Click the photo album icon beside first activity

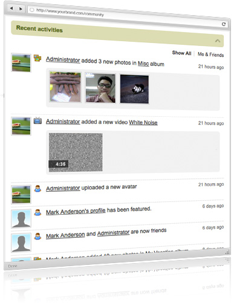pyautogui.click(x=37, y=58)
